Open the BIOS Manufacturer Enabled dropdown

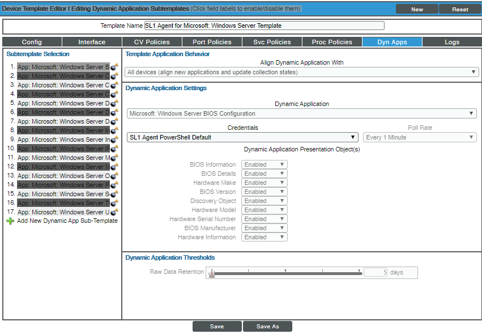(x=265, y=228)
